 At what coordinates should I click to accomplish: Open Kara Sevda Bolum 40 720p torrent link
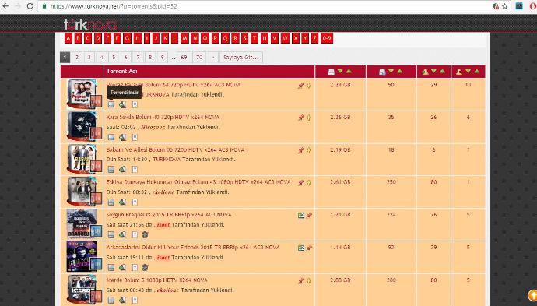pyautogui.click(x=163, y=118)
